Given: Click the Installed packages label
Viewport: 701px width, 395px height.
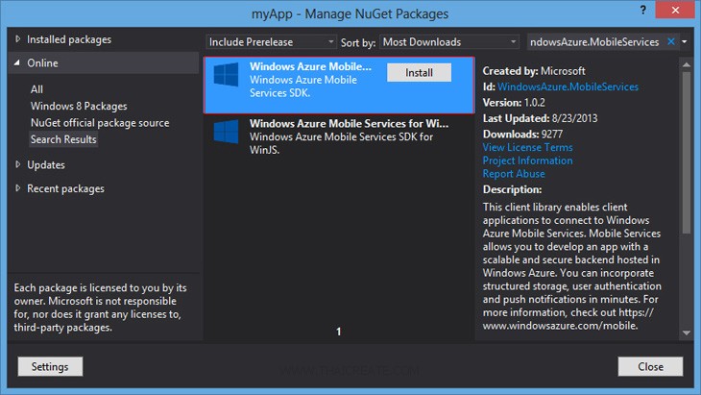Looking at the screenshot, I should (x=69, y=39).
